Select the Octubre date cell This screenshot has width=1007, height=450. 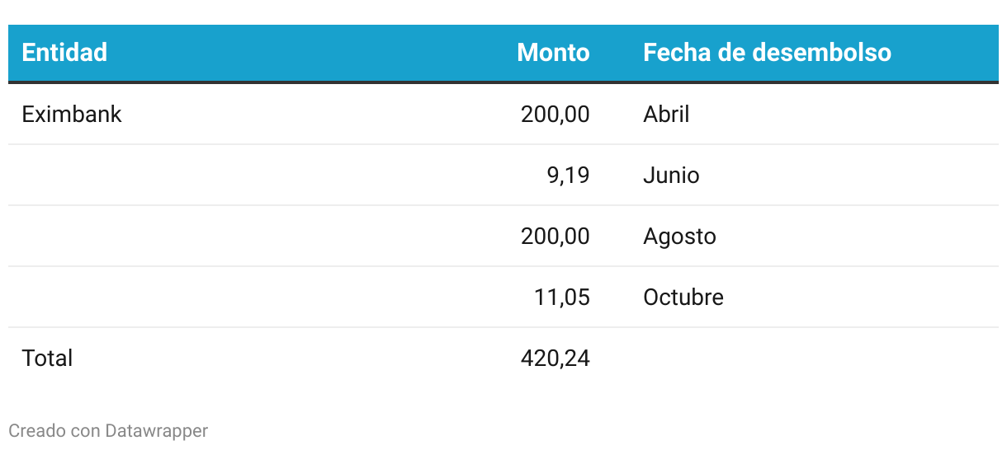click(x=683, y=298)
